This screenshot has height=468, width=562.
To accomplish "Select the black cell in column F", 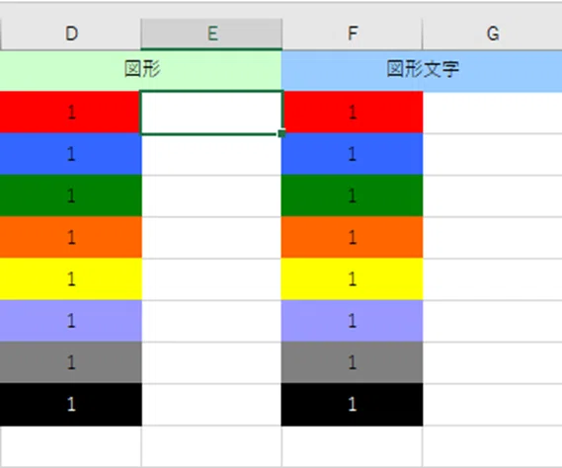I will [352, 404].
